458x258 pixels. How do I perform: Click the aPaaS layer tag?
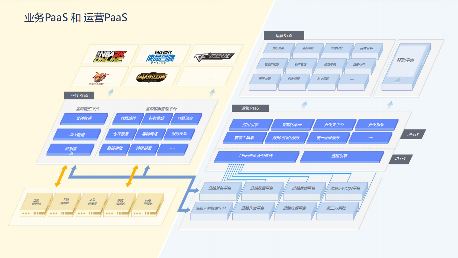pos(413,135)
